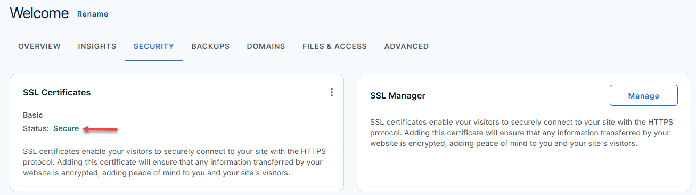Screen dimensions: 696x195
Task: Select the Security tab
Action: [x=154, y=46]
